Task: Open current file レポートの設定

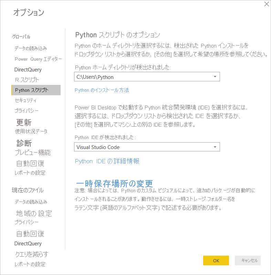Action: click(30, 264)
